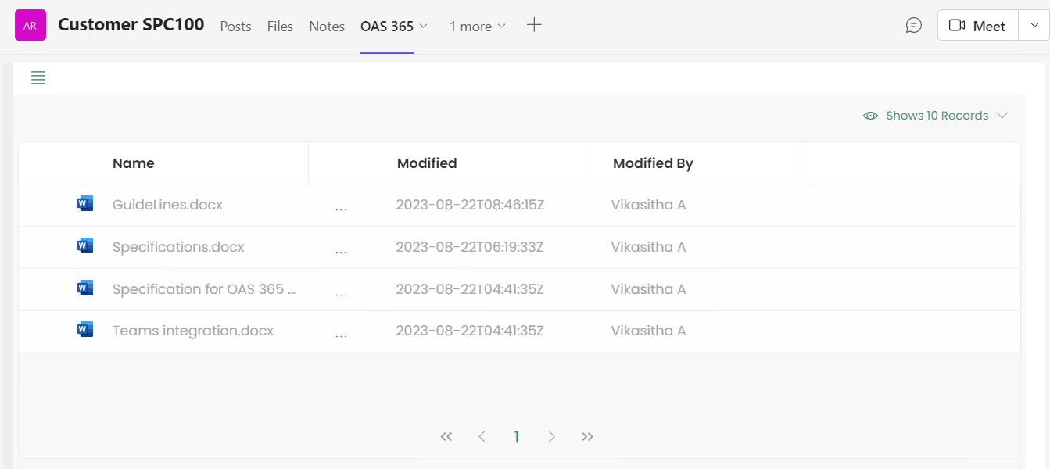Open the conversation chat icon

913,26
